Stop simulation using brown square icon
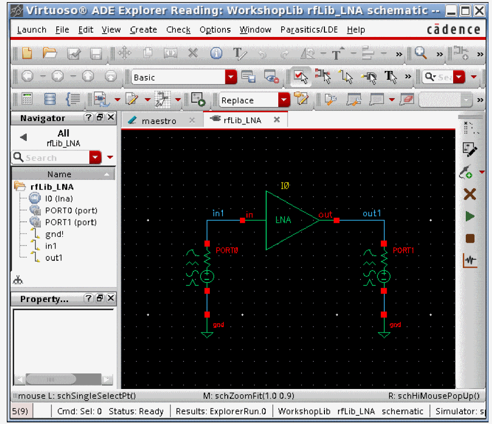This screenshot has height=424, width=492. click(470, 239)
